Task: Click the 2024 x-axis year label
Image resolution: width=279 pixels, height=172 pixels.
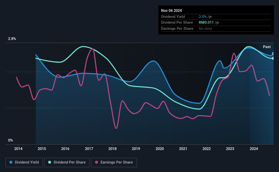Action: pyautogui.click(x=254, y=149)
